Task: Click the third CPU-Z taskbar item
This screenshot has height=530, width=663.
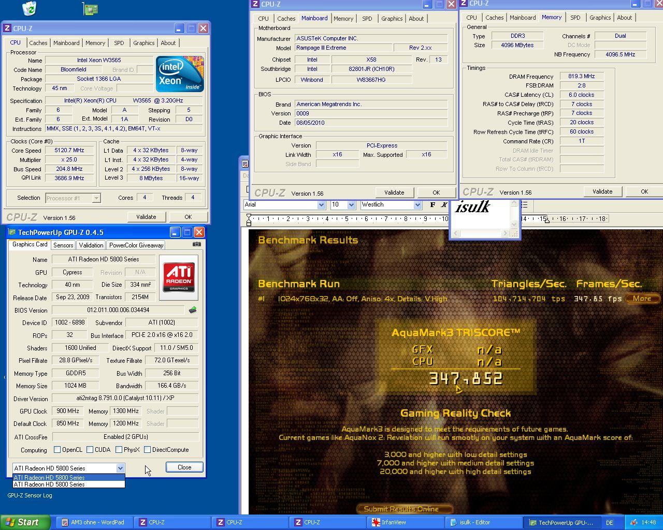Action: click(x=328, y=522)
